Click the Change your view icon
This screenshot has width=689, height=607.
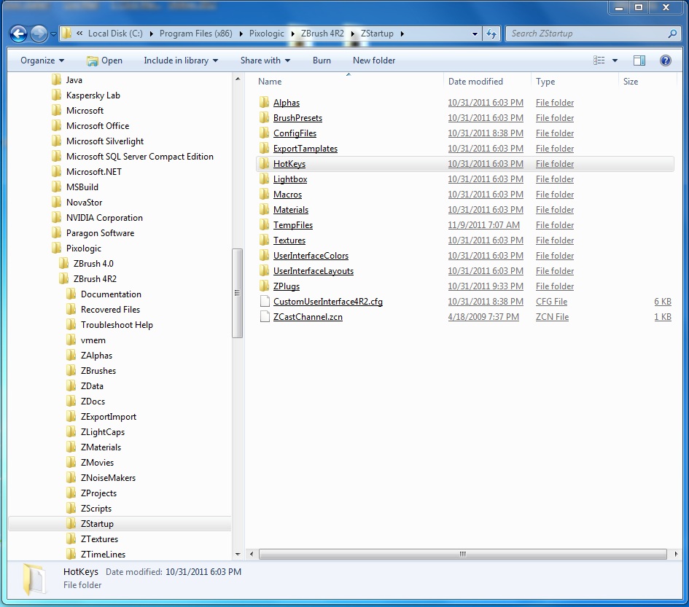point(599,60)
